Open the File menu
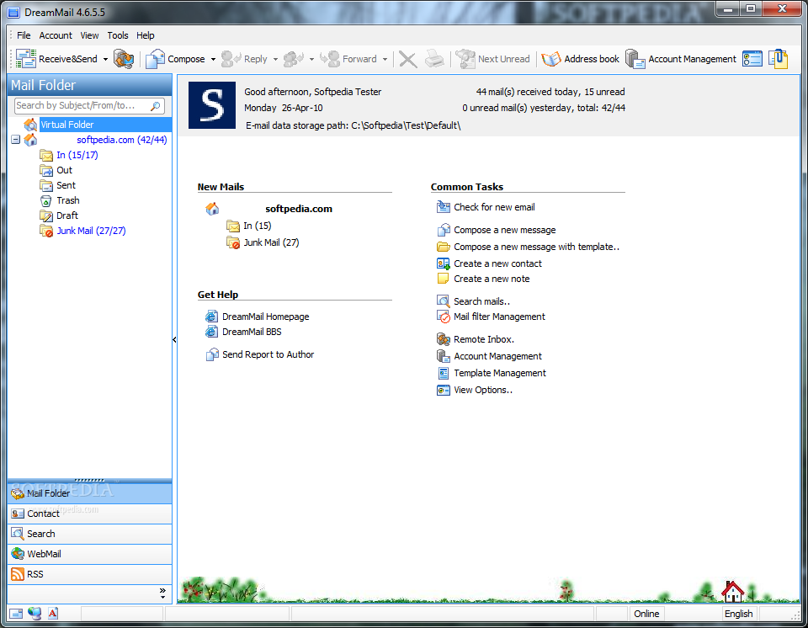The height and width of the screenshot is (628, 808). point(24,35)
